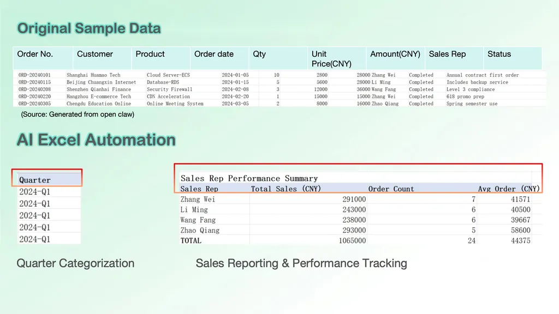Select the "Order Count" header

pos(391,189)
